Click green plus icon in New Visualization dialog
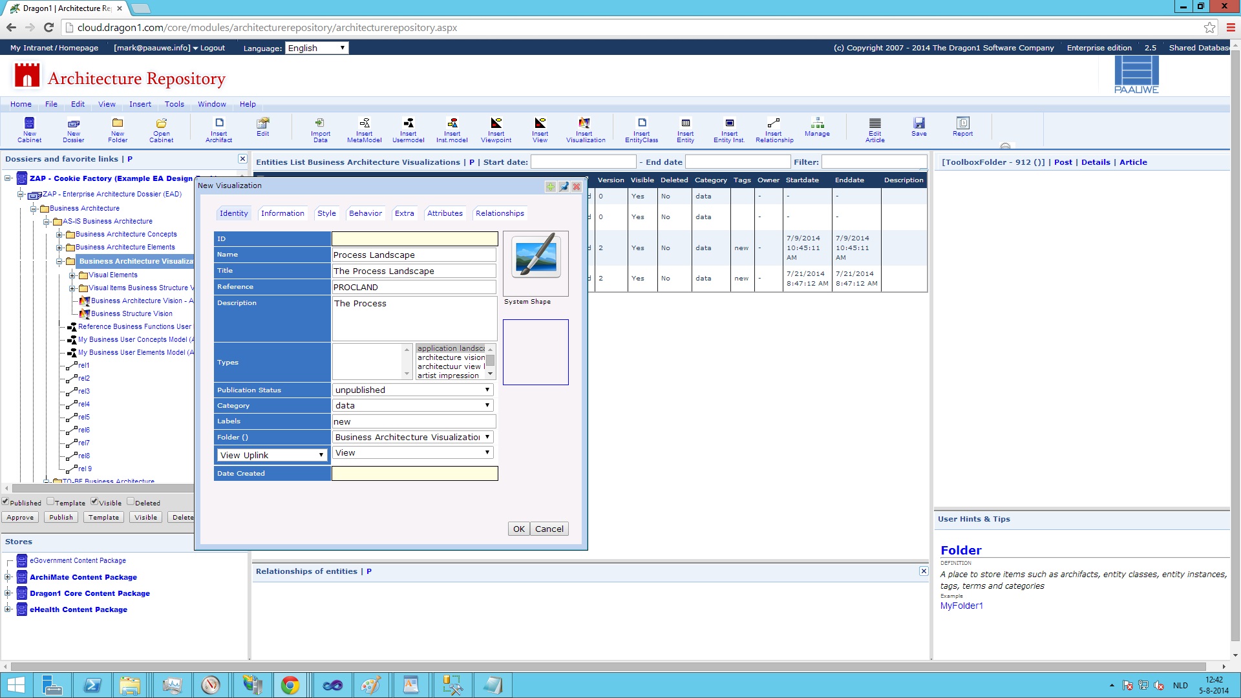Viewport: 1241px width, 698px height. (551, 186)
